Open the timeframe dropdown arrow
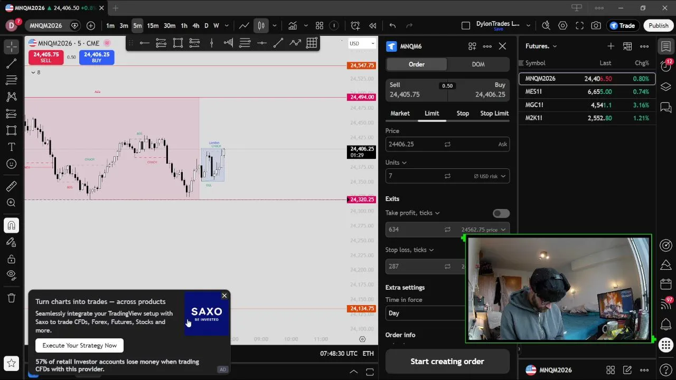The width and height of the screenshot is (676, 380). point(227,25)
